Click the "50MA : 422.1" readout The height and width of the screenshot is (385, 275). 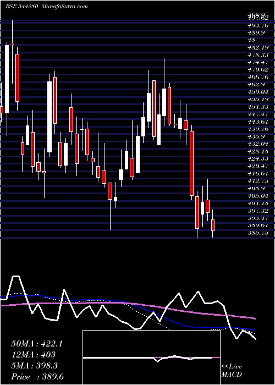(37, 344)
